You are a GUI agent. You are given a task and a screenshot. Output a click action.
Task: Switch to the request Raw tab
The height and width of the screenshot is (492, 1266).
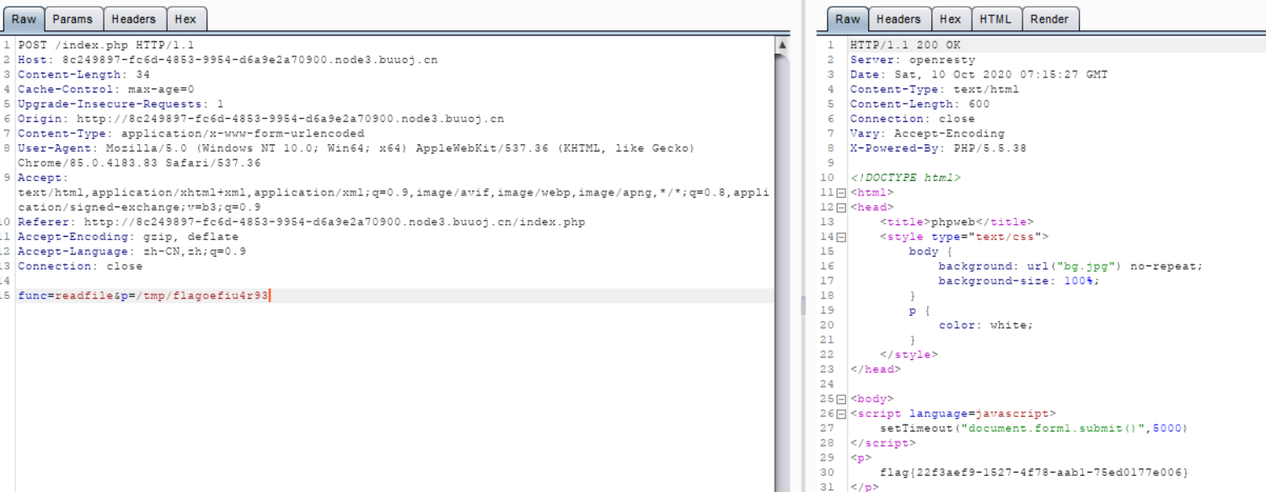coord(24,19)
